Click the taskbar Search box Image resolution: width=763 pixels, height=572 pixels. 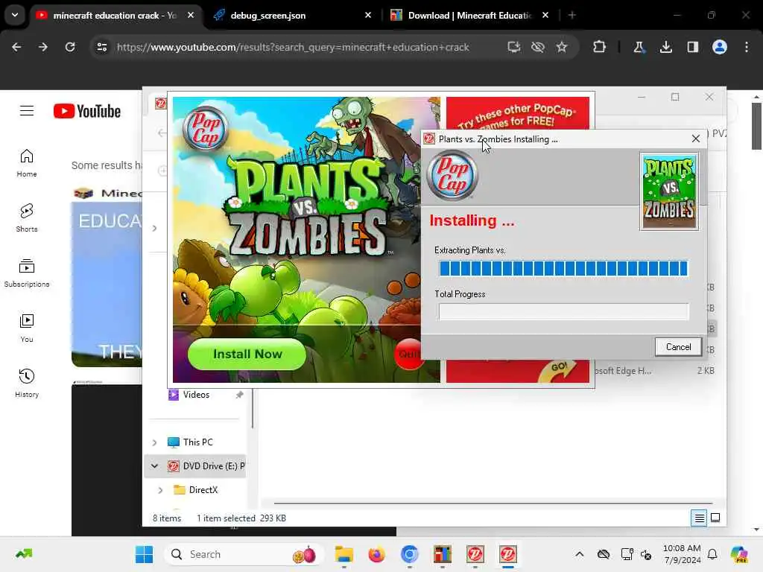244,554
